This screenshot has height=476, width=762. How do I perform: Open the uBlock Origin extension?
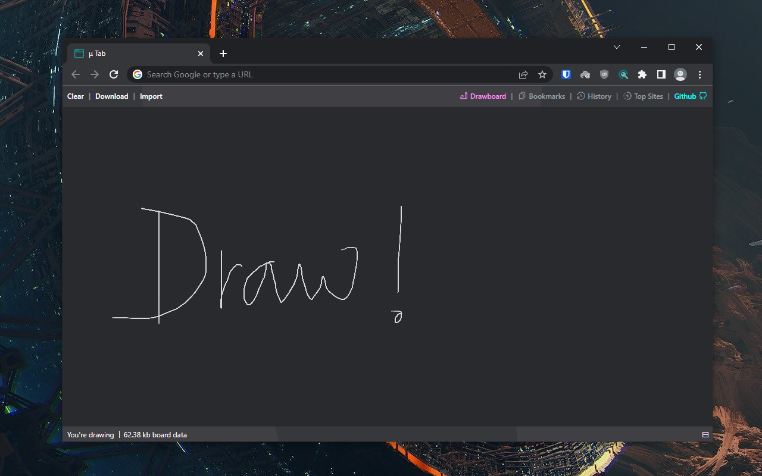(x=604, y=74)
